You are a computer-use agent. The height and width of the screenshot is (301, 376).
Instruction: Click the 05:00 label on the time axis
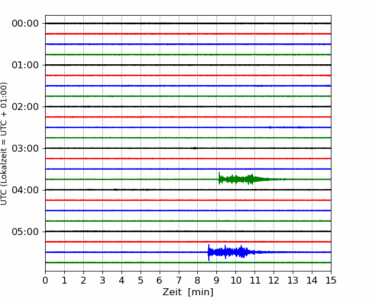pos(25,232)
